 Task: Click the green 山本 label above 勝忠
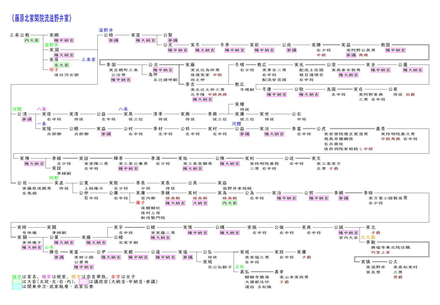click(49, 247)
